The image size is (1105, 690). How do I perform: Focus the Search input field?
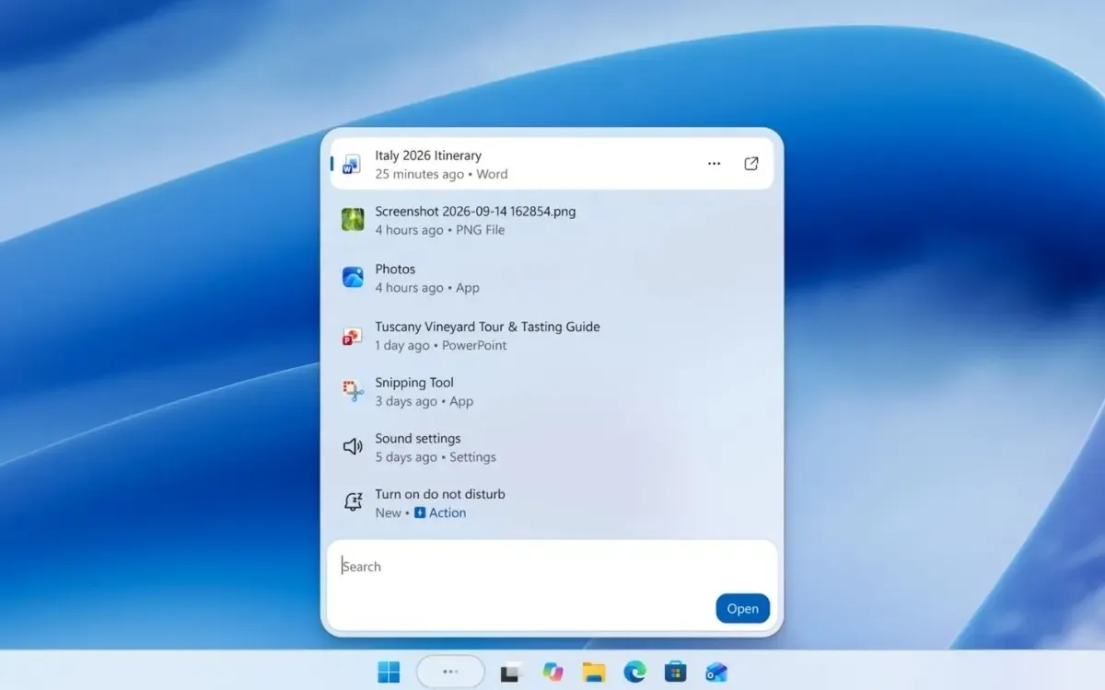point(552,584)
